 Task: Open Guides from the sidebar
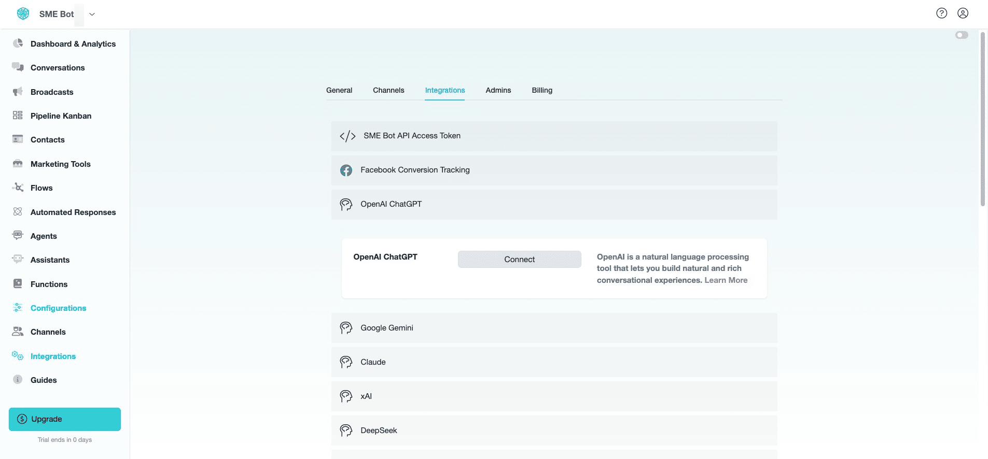pyautogui.click(x=44, y=380)
